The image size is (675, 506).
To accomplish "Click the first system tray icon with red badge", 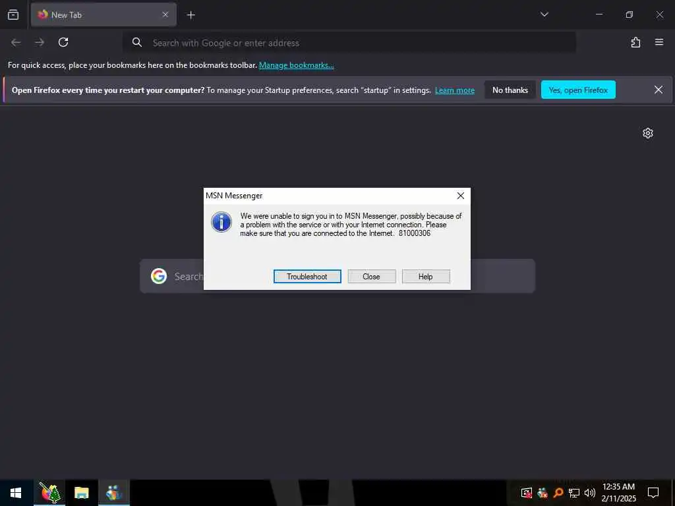I will (526, 493).
